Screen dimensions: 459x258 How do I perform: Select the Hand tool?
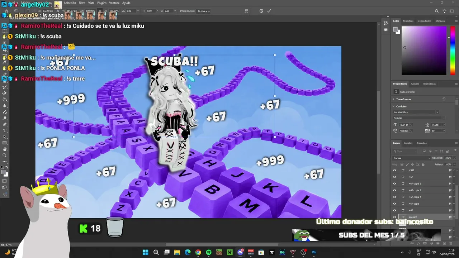click(5, 149)
